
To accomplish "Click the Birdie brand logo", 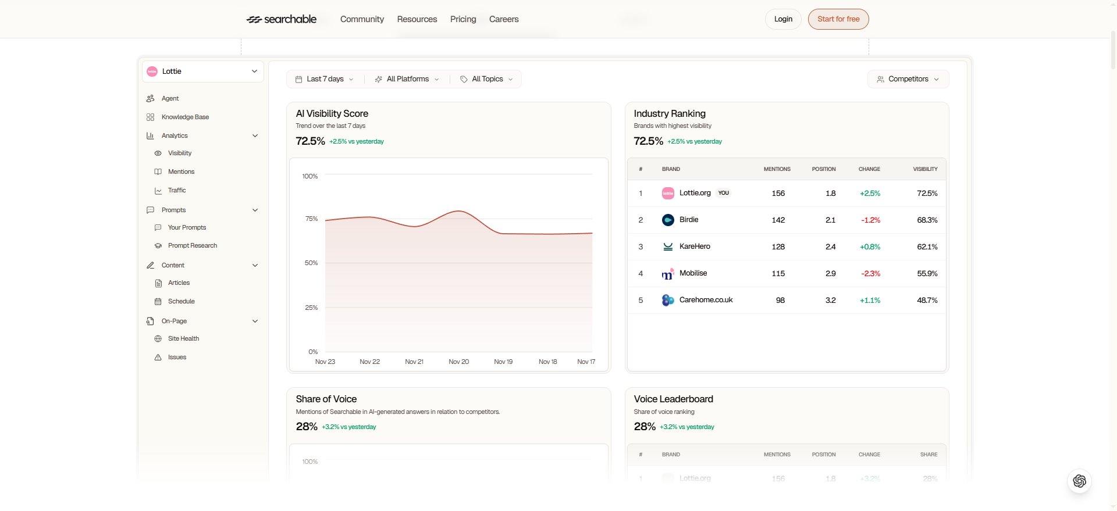I will click(668, 220).
